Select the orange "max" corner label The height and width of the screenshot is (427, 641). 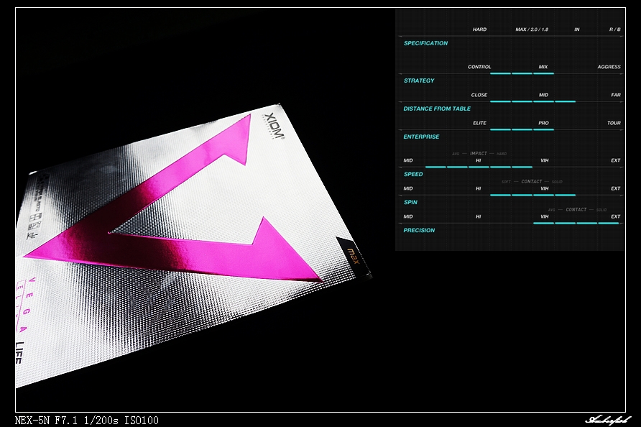click(x=353, y=256)
